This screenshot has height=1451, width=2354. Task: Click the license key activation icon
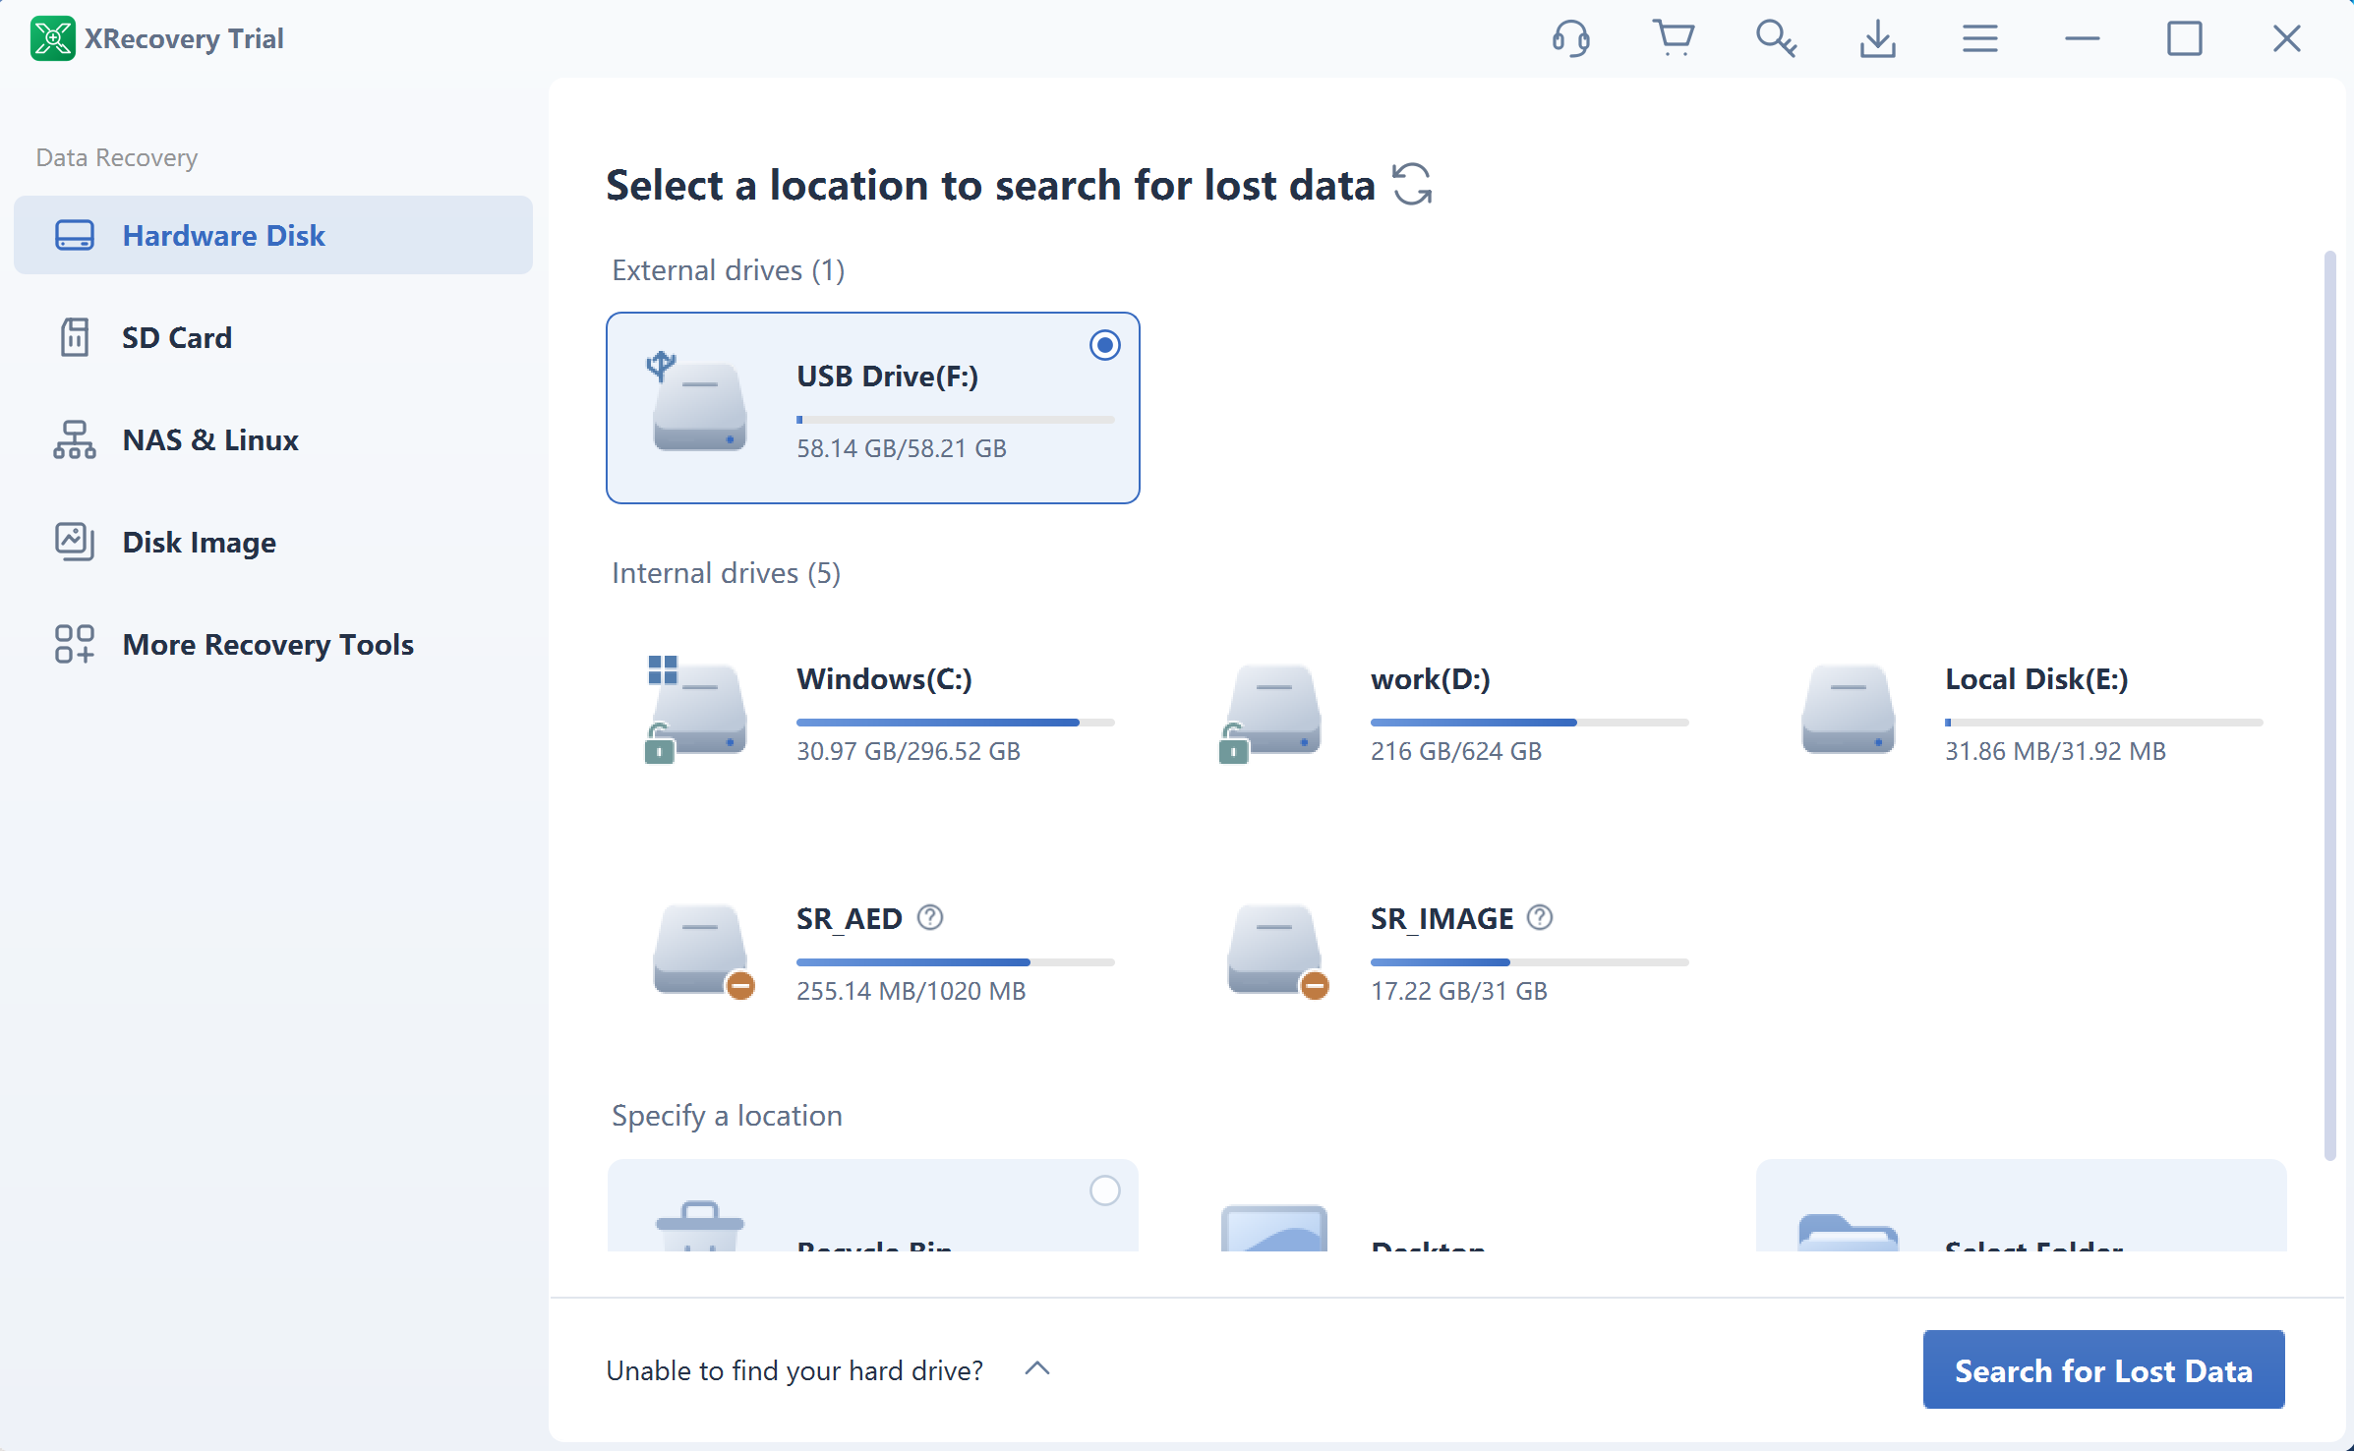pos(1776,39)
